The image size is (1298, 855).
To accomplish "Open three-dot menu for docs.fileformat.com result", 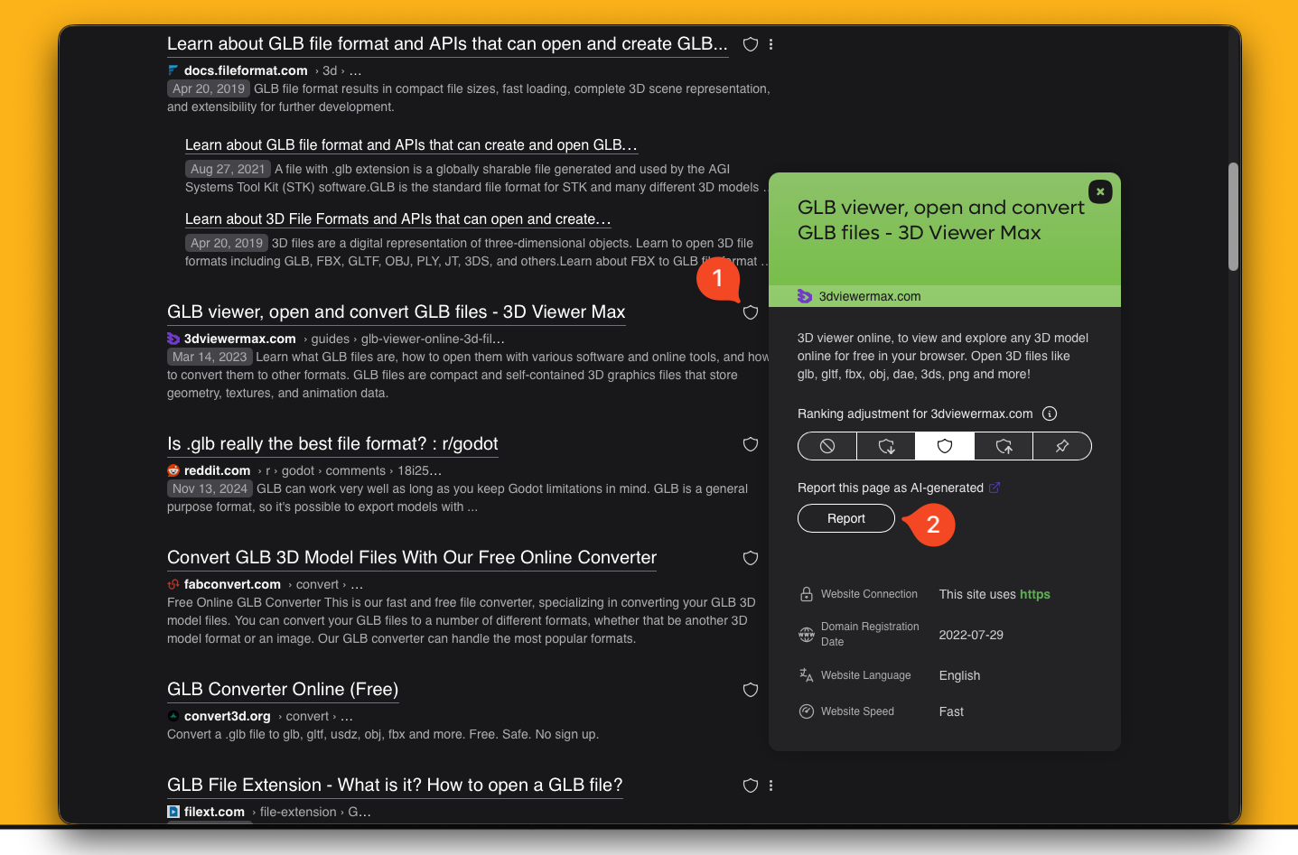I will [x=770, y=44].
